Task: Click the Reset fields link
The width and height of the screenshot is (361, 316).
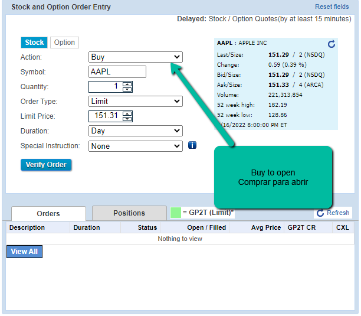Action: [332, 7]
